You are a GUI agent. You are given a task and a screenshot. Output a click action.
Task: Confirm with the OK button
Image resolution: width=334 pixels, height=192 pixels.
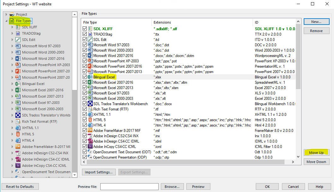click(x=267, y=187)
